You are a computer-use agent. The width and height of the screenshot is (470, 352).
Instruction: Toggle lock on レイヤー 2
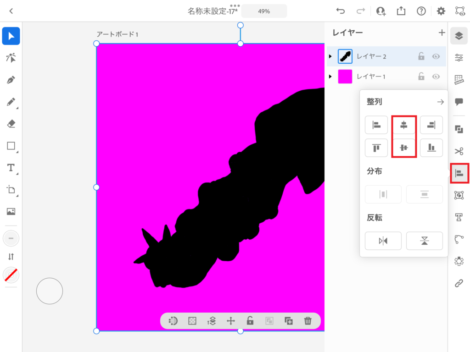[421, 56]
